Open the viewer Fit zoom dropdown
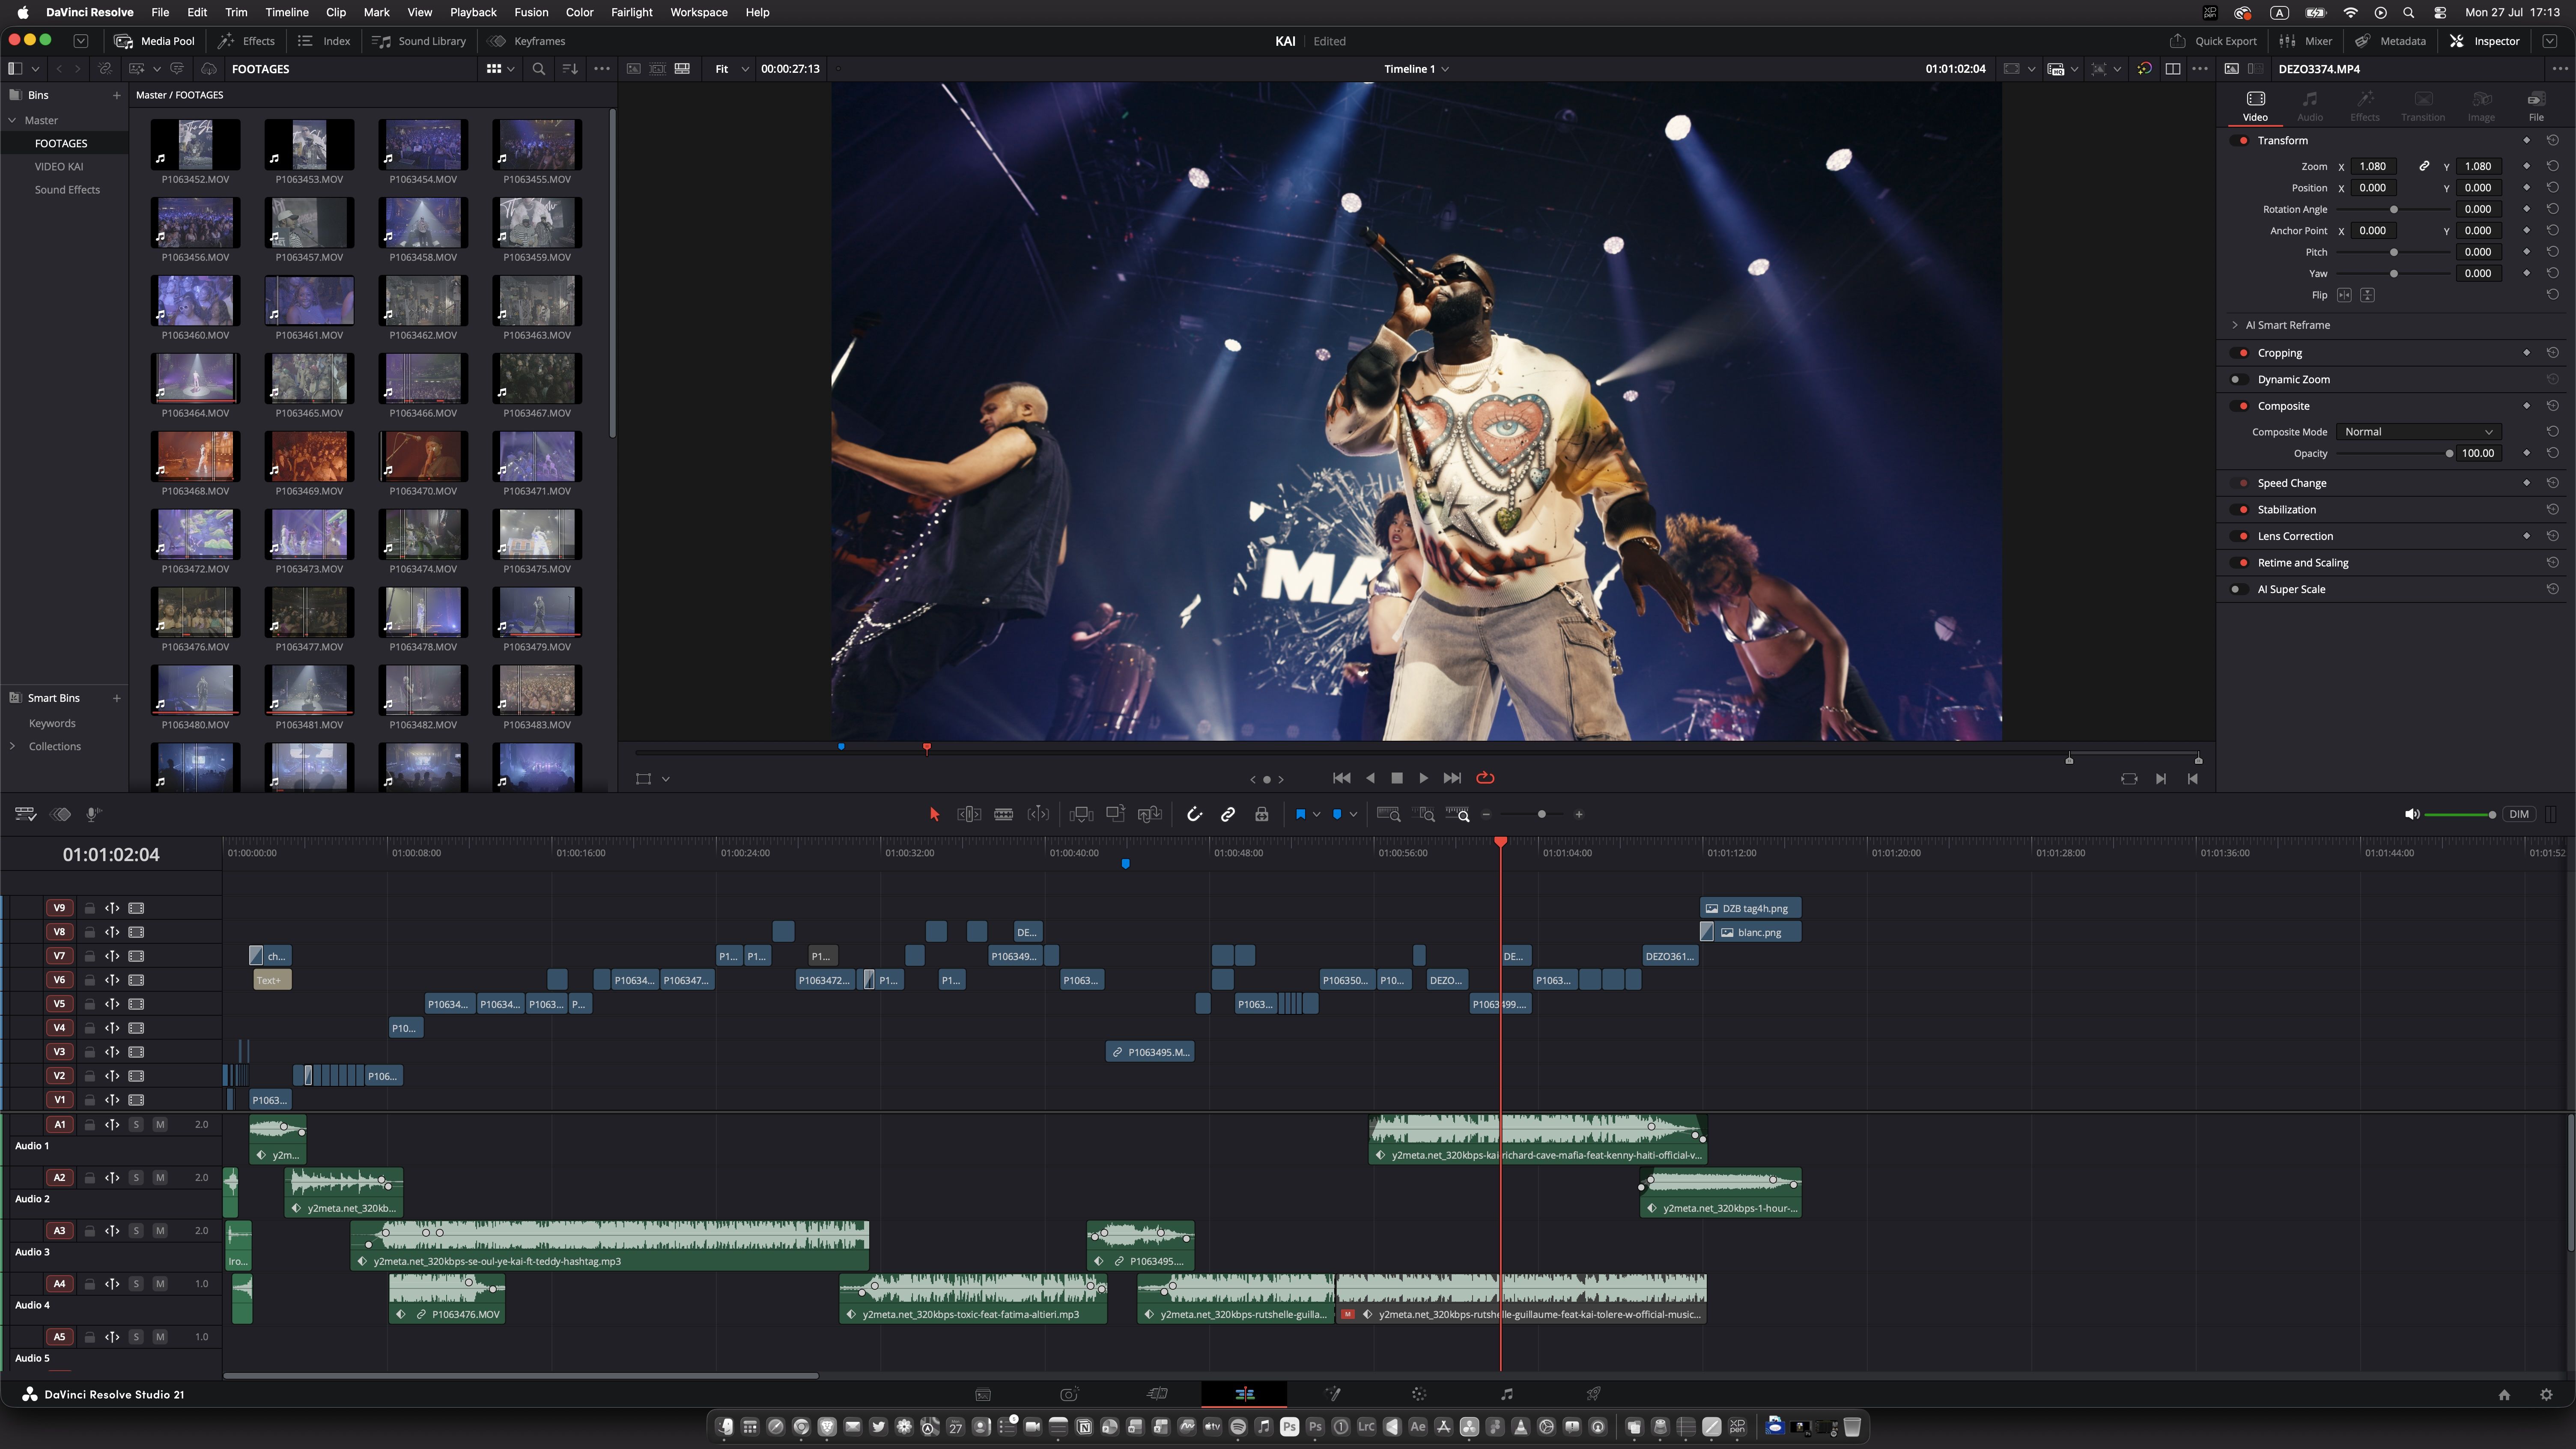This screenshot has width=2576, height=1449. [731, 69]
